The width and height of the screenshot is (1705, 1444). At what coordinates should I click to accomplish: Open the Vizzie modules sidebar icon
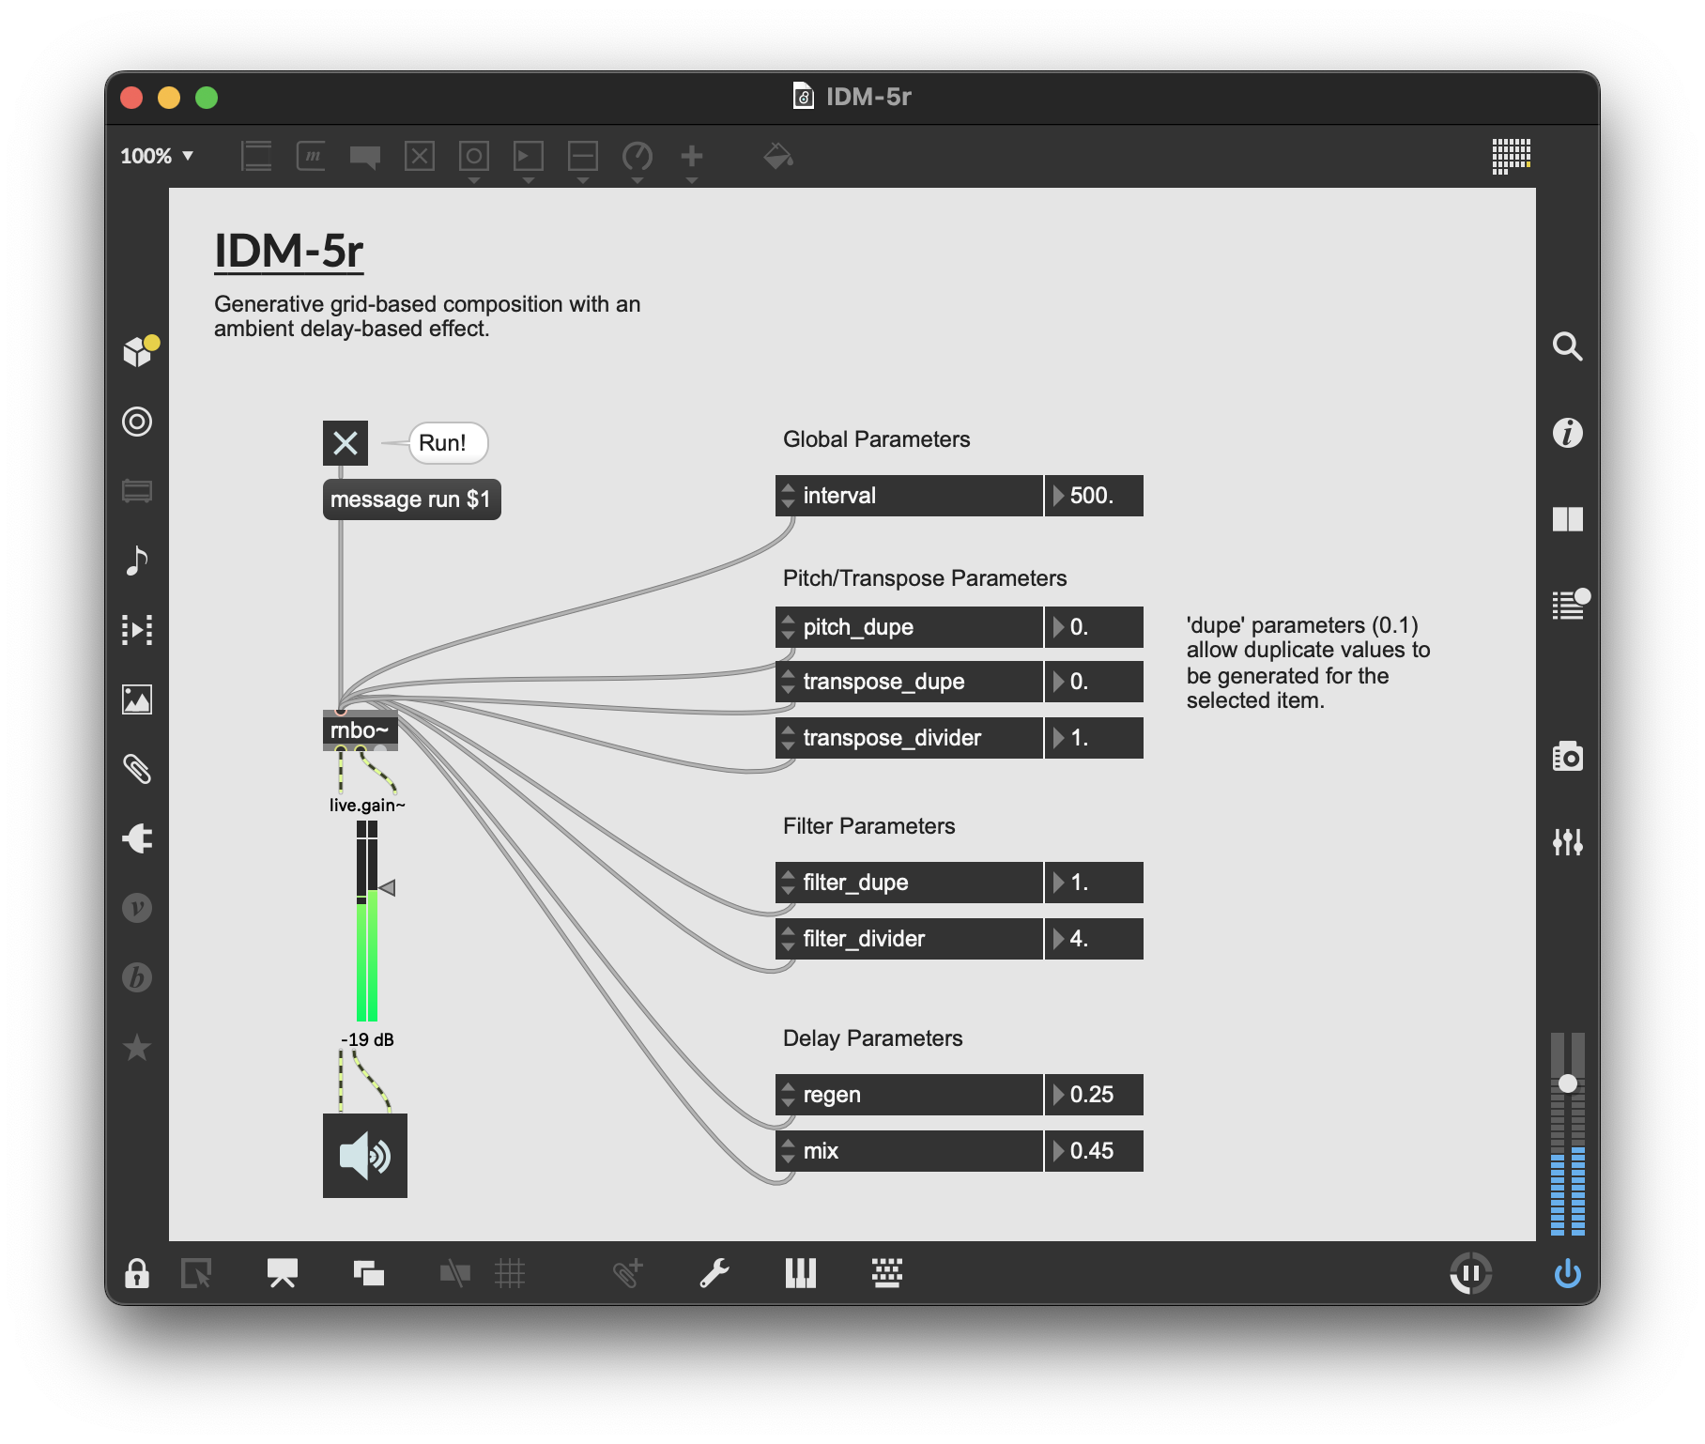pyautogui.click(x=137, y=908)
